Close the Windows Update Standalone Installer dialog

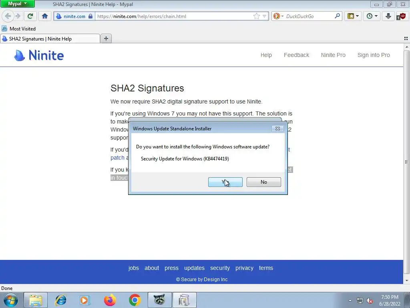pos(277,129)
